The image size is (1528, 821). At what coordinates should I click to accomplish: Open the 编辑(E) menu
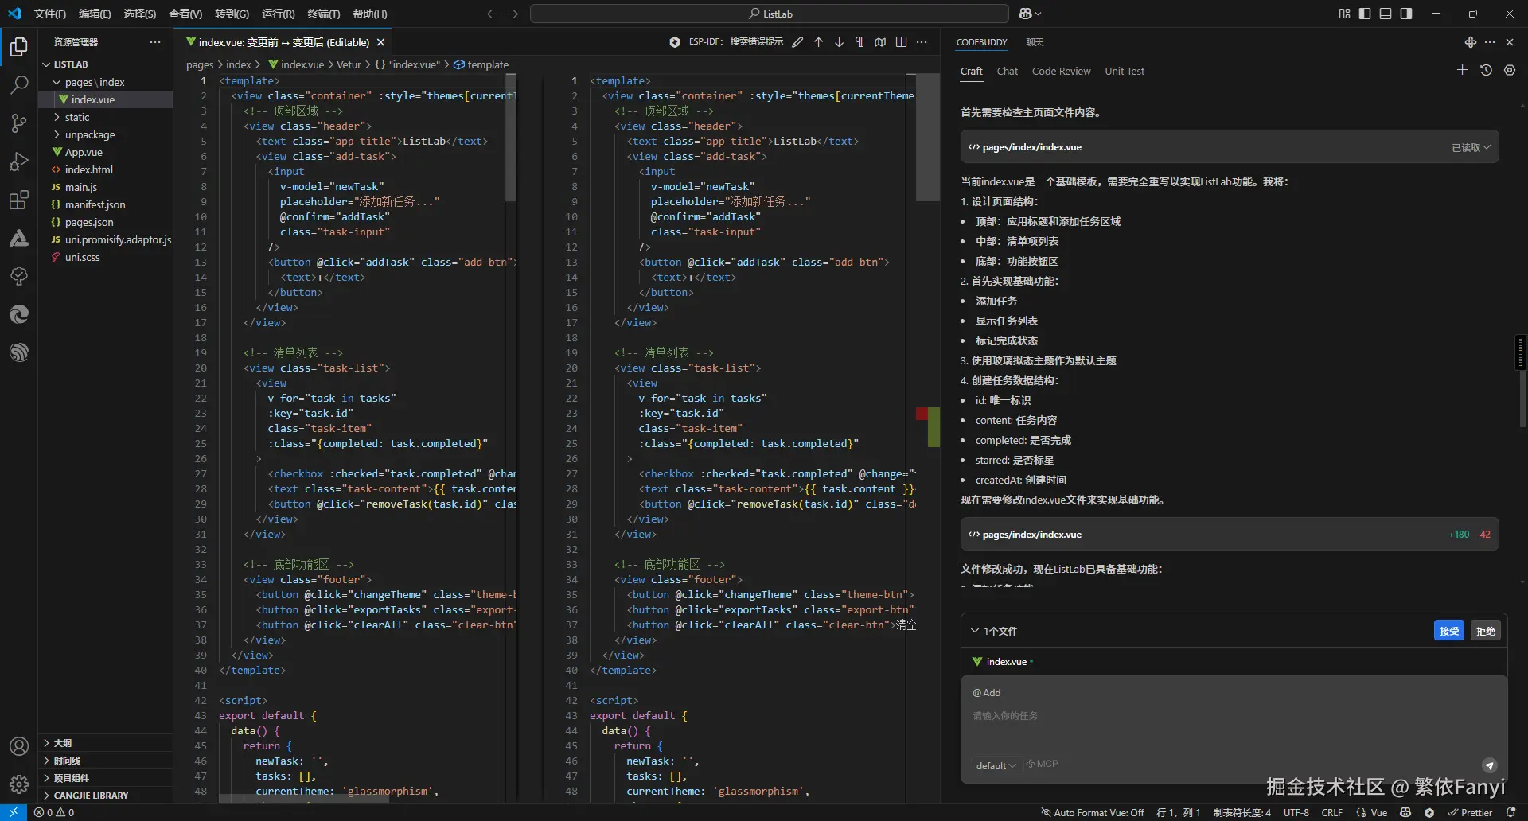(95, 14)
